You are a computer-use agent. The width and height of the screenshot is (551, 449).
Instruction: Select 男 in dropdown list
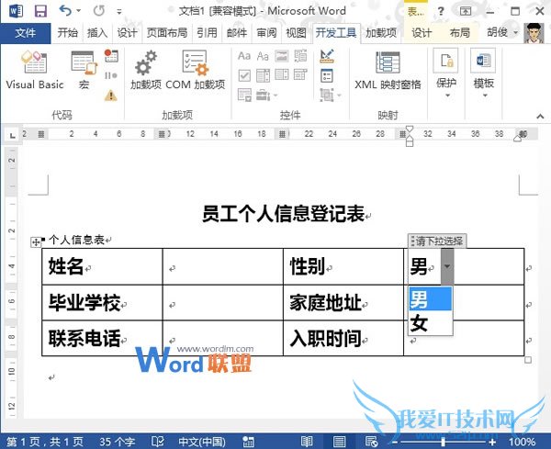[430, 298]
